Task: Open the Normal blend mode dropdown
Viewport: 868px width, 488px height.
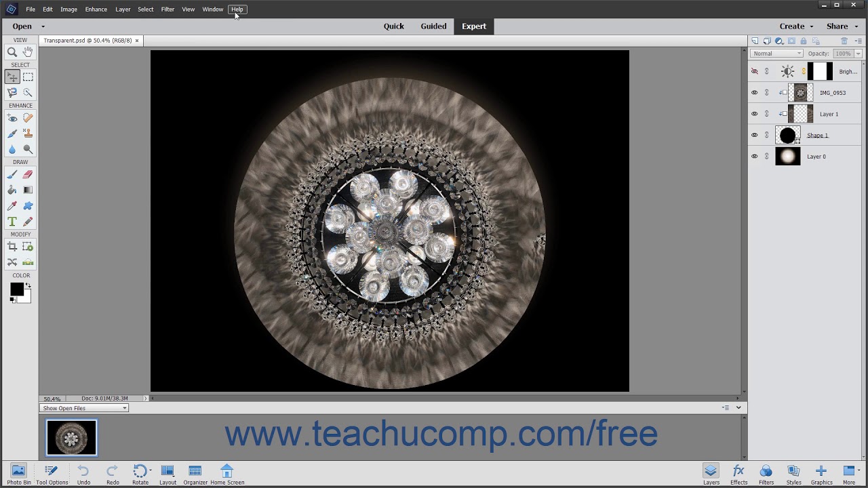Action: tap(777, 54)
